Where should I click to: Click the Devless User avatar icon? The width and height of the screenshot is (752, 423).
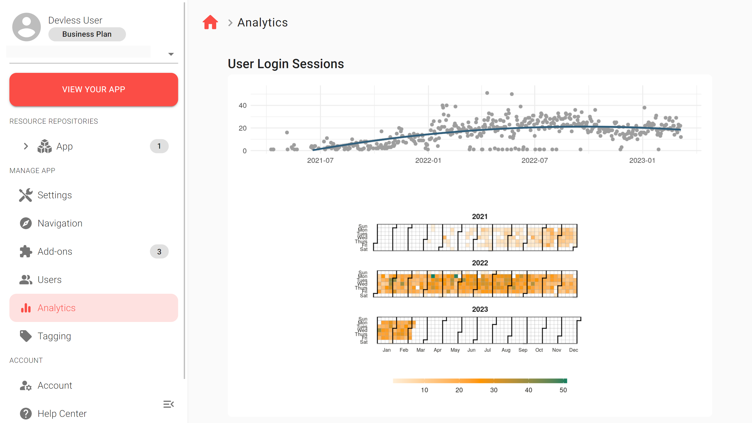tap(26, 27)
